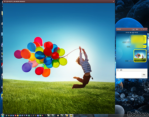Switch to the Internet Explorer taskbar window button

[53, 116]
